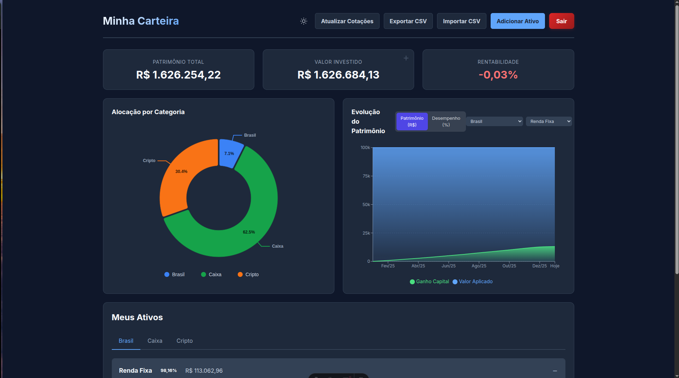
Task: Log out using the Sair button
Action: [562, 21]
